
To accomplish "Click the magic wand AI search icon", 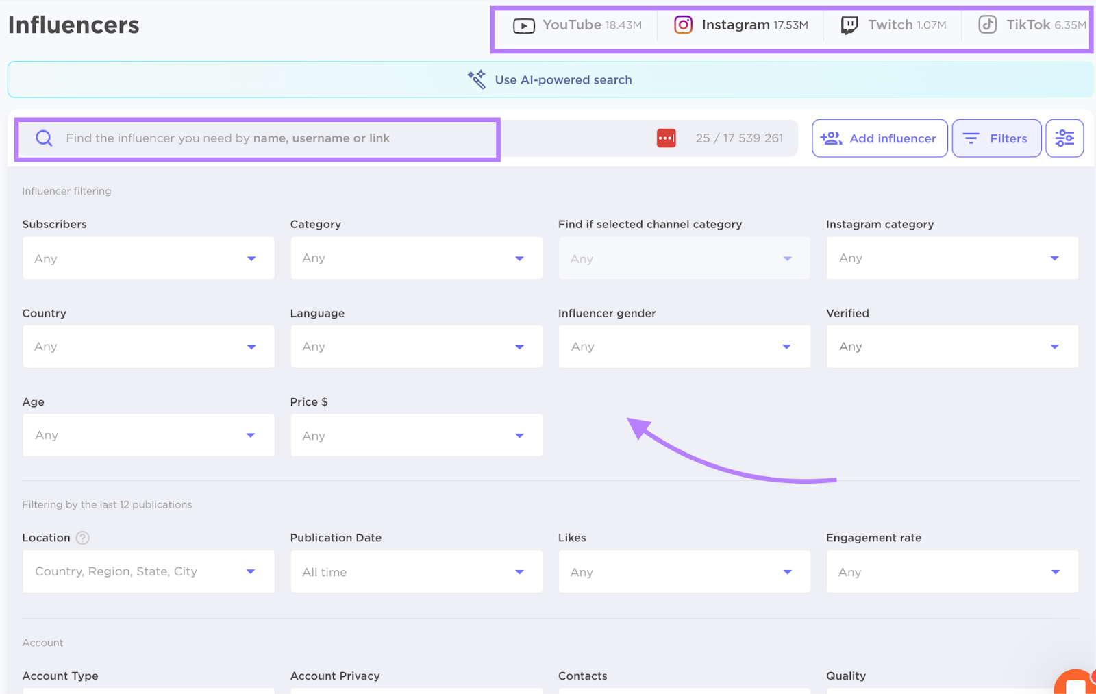I will pyautogui.click(x=477, y=79).
